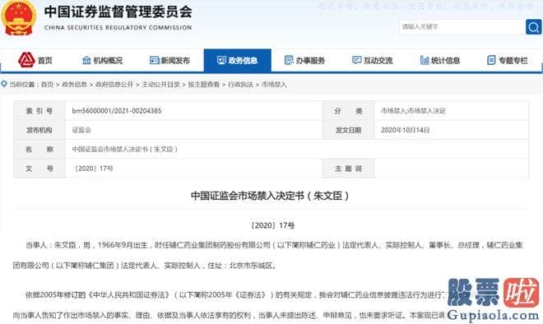Click the 发文日期 label cell
Screen dimensions: 543x324
(x=348, y=130)
